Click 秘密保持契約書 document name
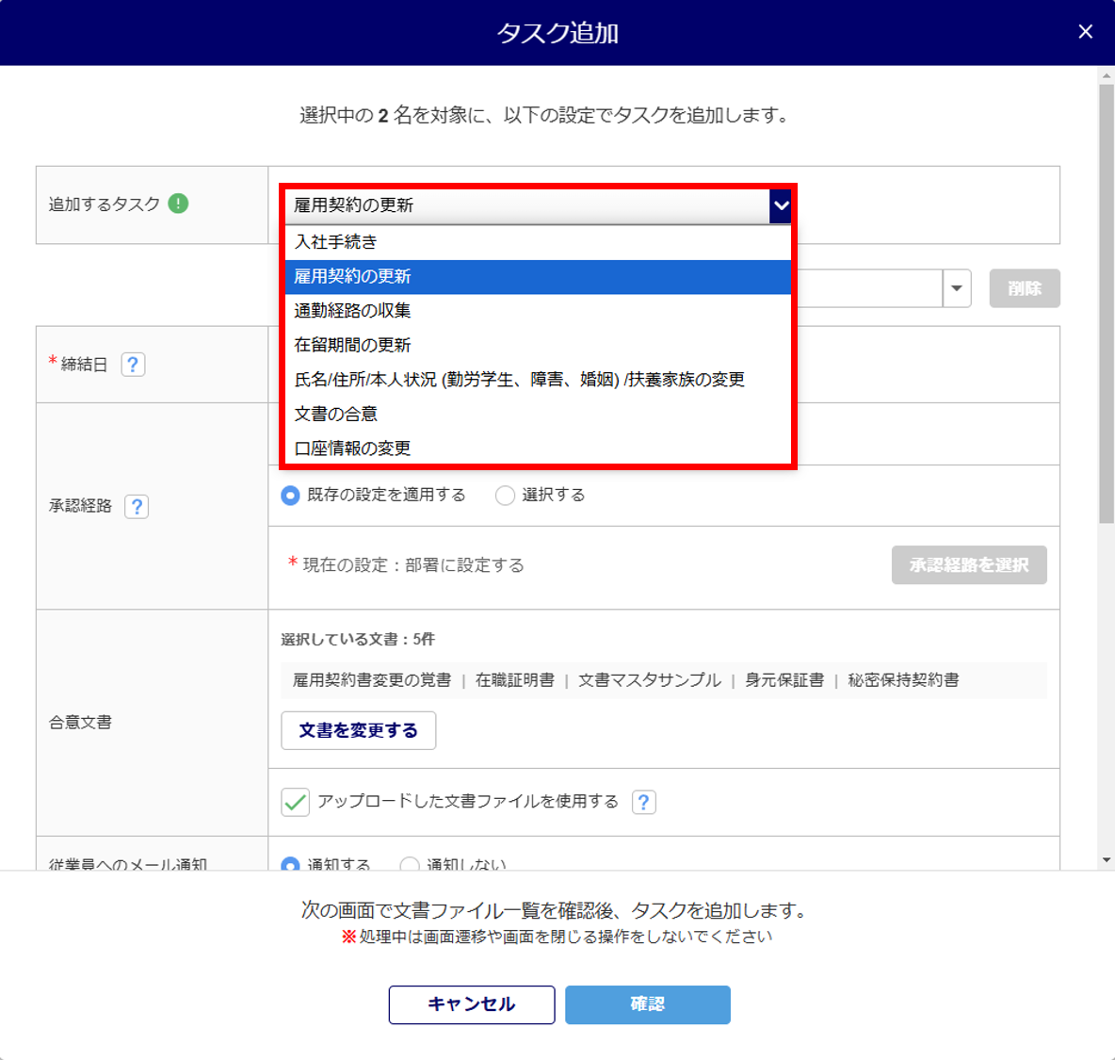Image resolution: width=1115 pixels, height=1060 pixels. tap(903, 680)
